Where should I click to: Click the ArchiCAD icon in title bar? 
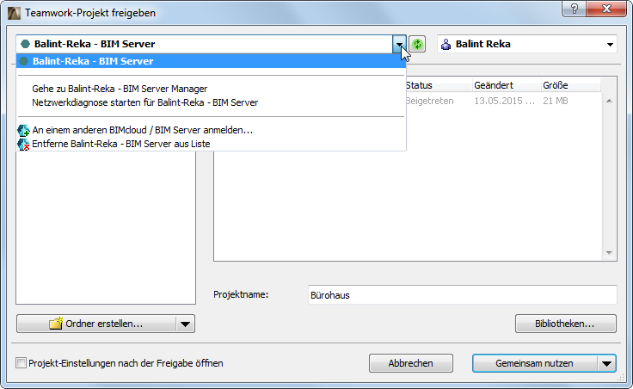click(15, 14)
